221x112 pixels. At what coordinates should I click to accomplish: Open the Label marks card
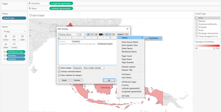(x=22, y=38)
